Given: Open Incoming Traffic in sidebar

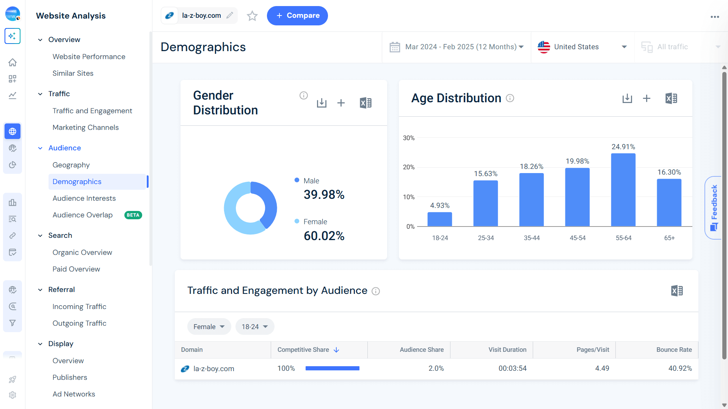Looking at the screenshot, I should 79,307.
